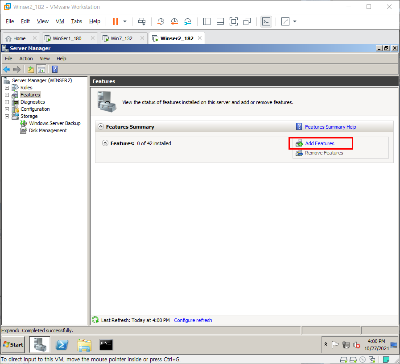Toggle the thumbnail bar icon
The width and height of the screenshot is (400, 364).
click(220, 21)
